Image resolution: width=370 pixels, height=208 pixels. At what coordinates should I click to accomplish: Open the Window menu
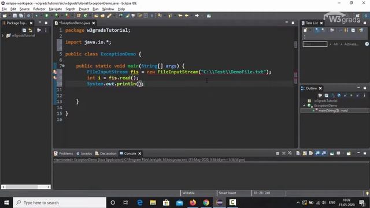click(108, 9)
